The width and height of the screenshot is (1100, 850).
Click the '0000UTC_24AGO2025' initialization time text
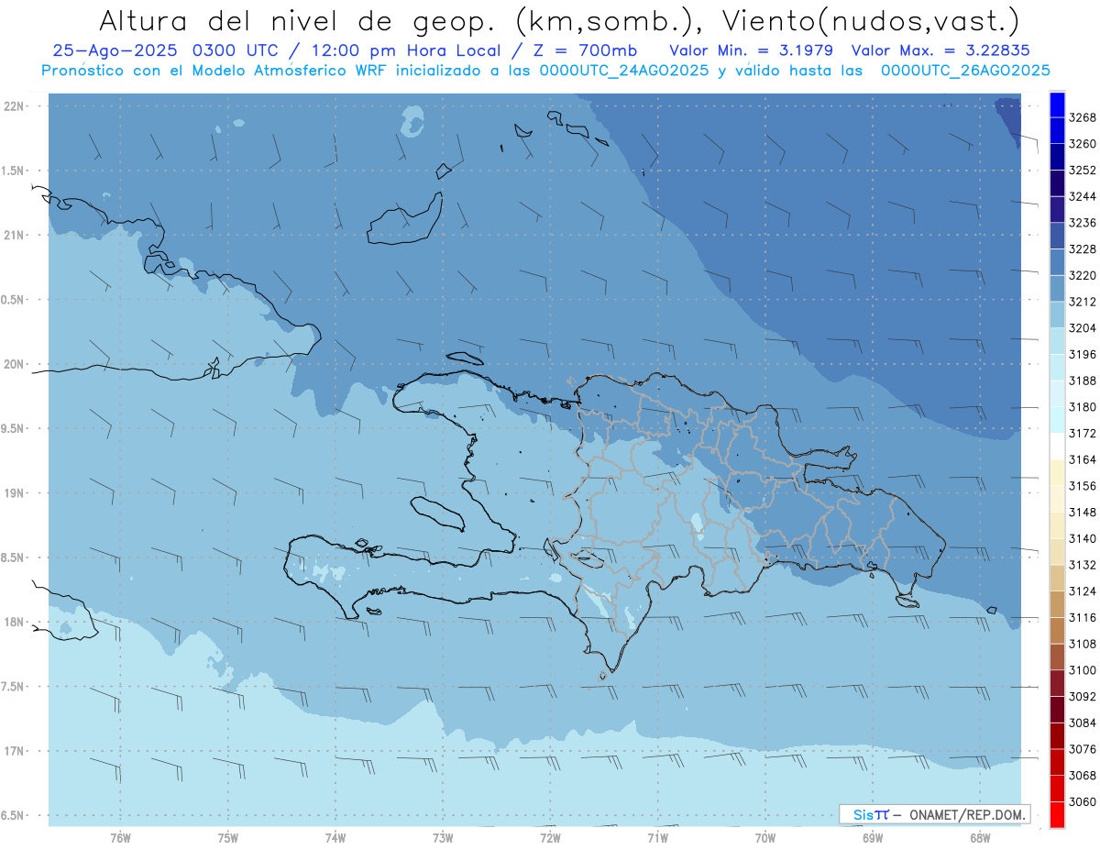(x=624, y=71)
